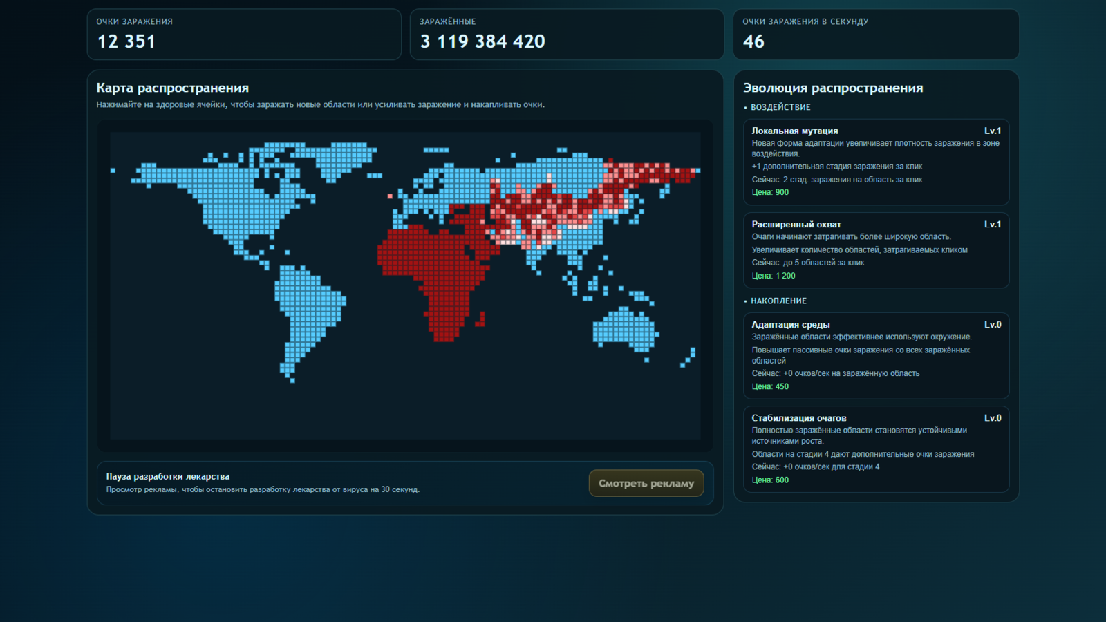Click the Lv.1 label of Локальная мутация

pyautogui.click(x=993, y=131)
